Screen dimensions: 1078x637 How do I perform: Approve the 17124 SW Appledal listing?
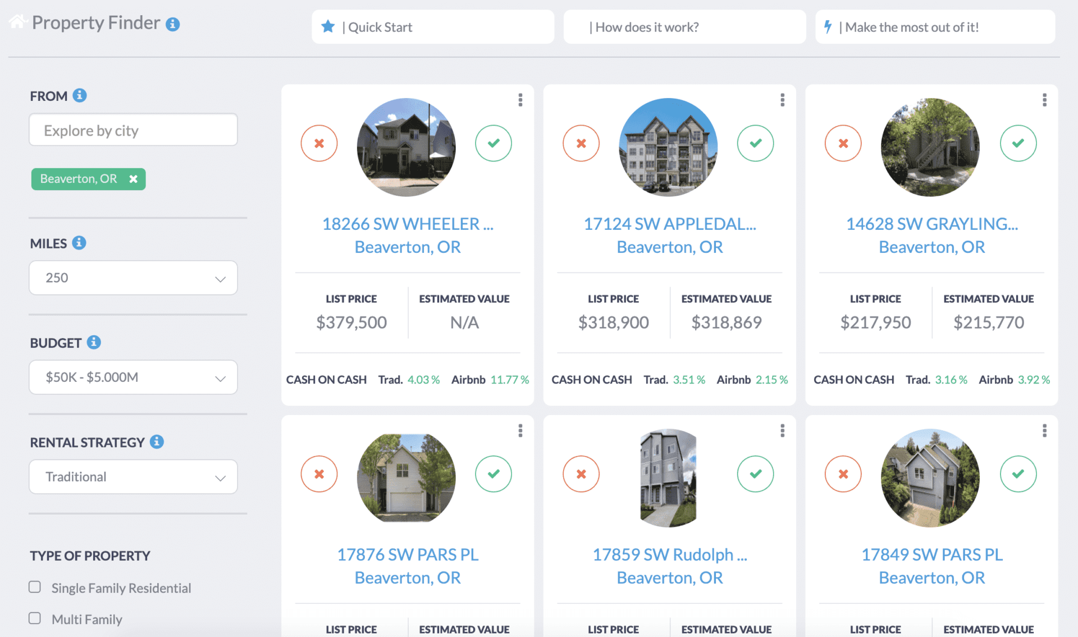click(755, 143)
